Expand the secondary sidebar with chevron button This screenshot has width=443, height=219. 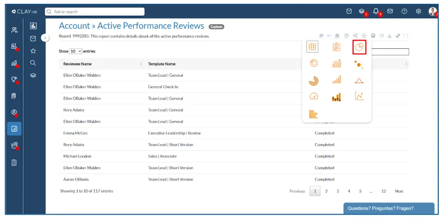tap(45, 38)
